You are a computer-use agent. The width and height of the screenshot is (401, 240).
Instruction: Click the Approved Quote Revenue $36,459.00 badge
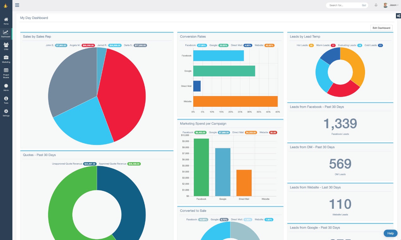pyautogui.click(x=134, y=164)
